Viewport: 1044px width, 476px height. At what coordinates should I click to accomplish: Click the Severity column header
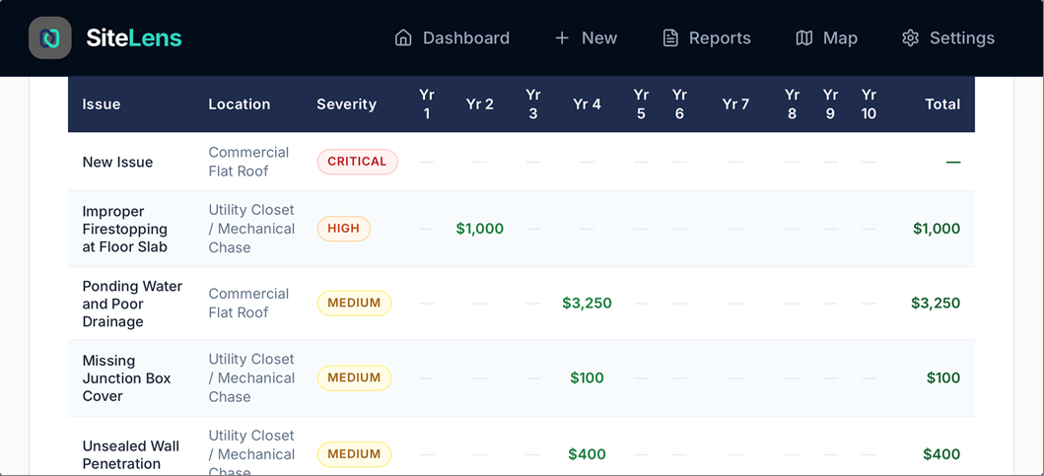click(x=346, y=104)
